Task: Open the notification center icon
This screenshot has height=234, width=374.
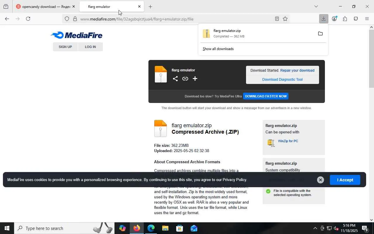Action: [x=365, y=228]
